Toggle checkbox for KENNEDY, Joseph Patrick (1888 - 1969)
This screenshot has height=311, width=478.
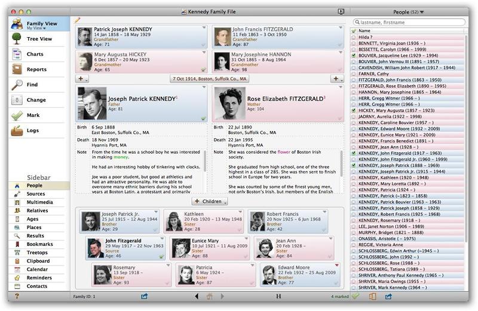pyautogui.click(x=354, y=166)
